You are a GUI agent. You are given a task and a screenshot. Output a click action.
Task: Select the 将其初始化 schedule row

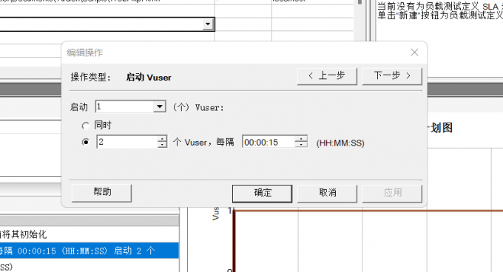click(90, 234)
